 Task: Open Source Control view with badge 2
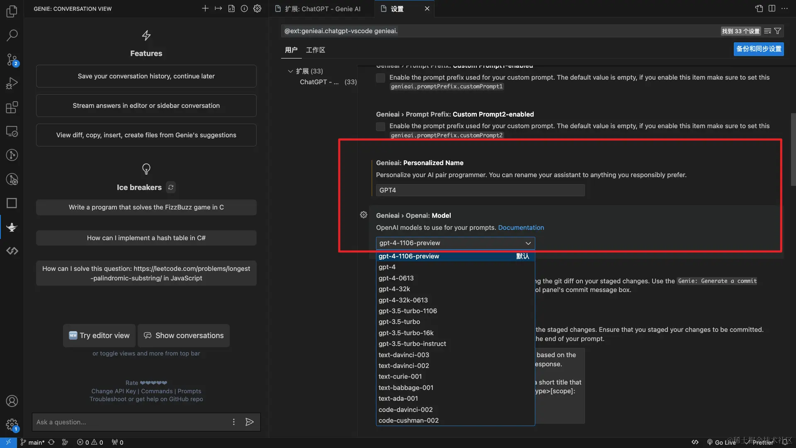(12, 60)
